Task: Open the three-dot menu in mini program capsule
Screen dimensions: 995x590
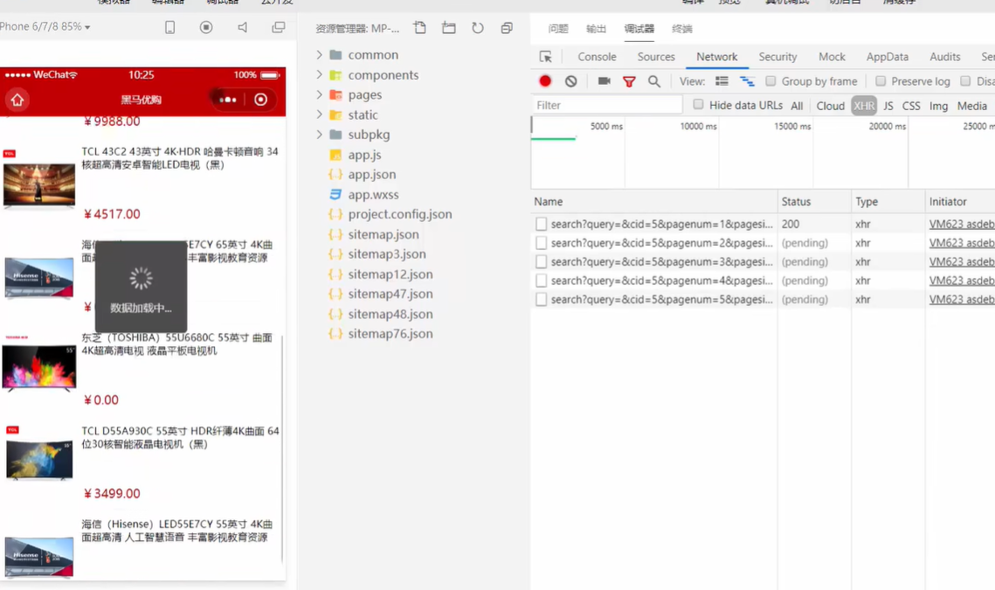Action: (x=228, y=100)
